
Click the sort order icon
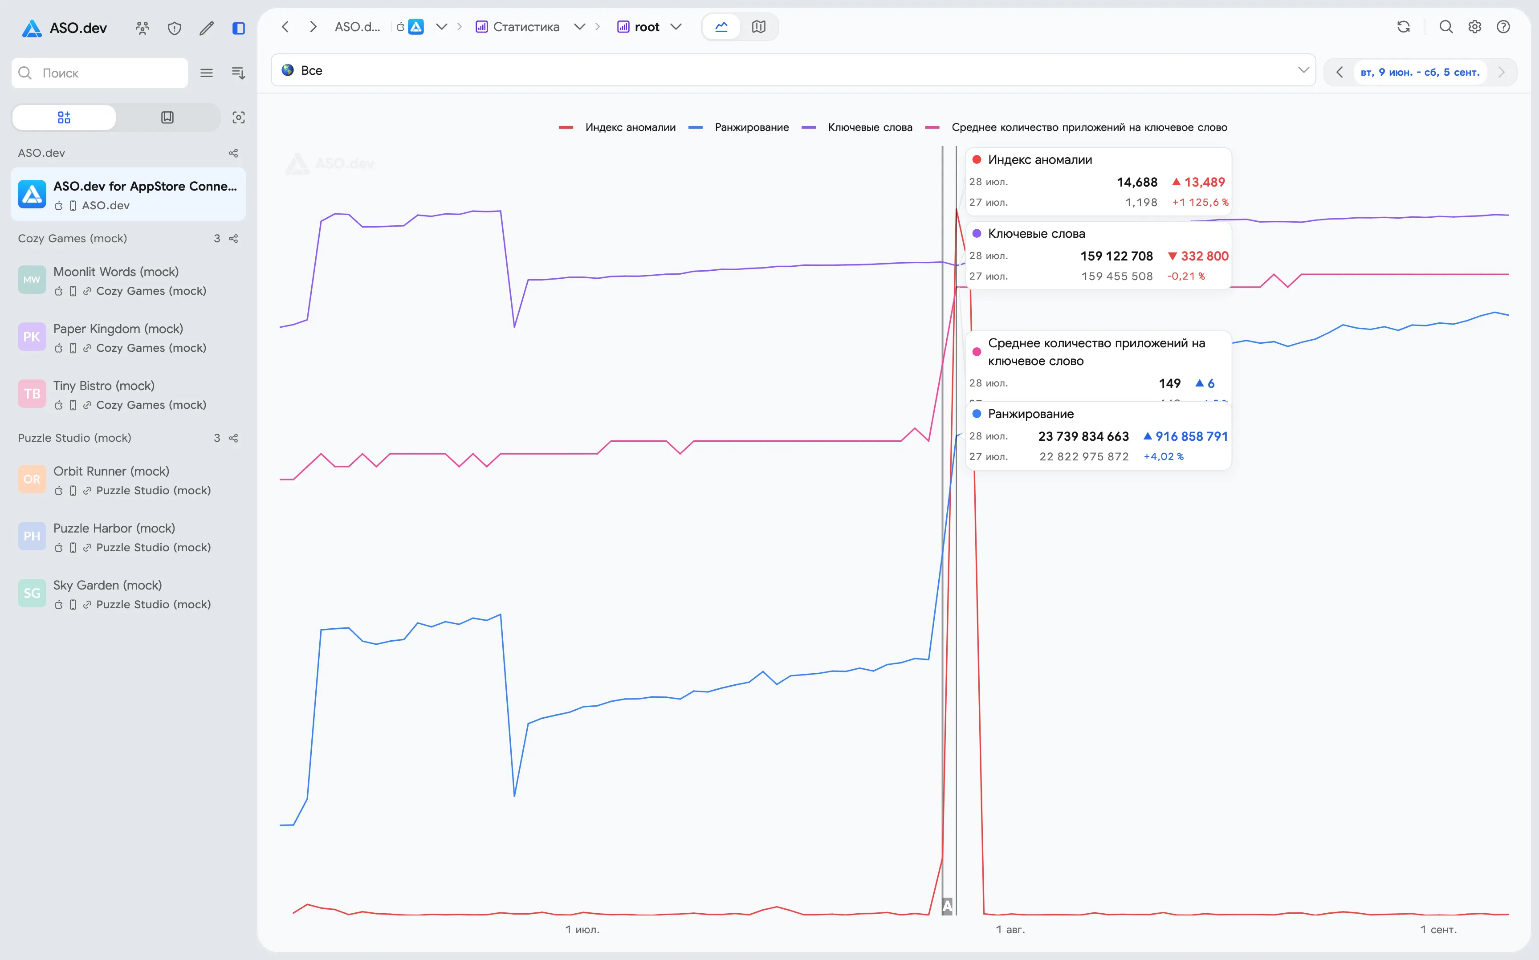pos(238,73)
